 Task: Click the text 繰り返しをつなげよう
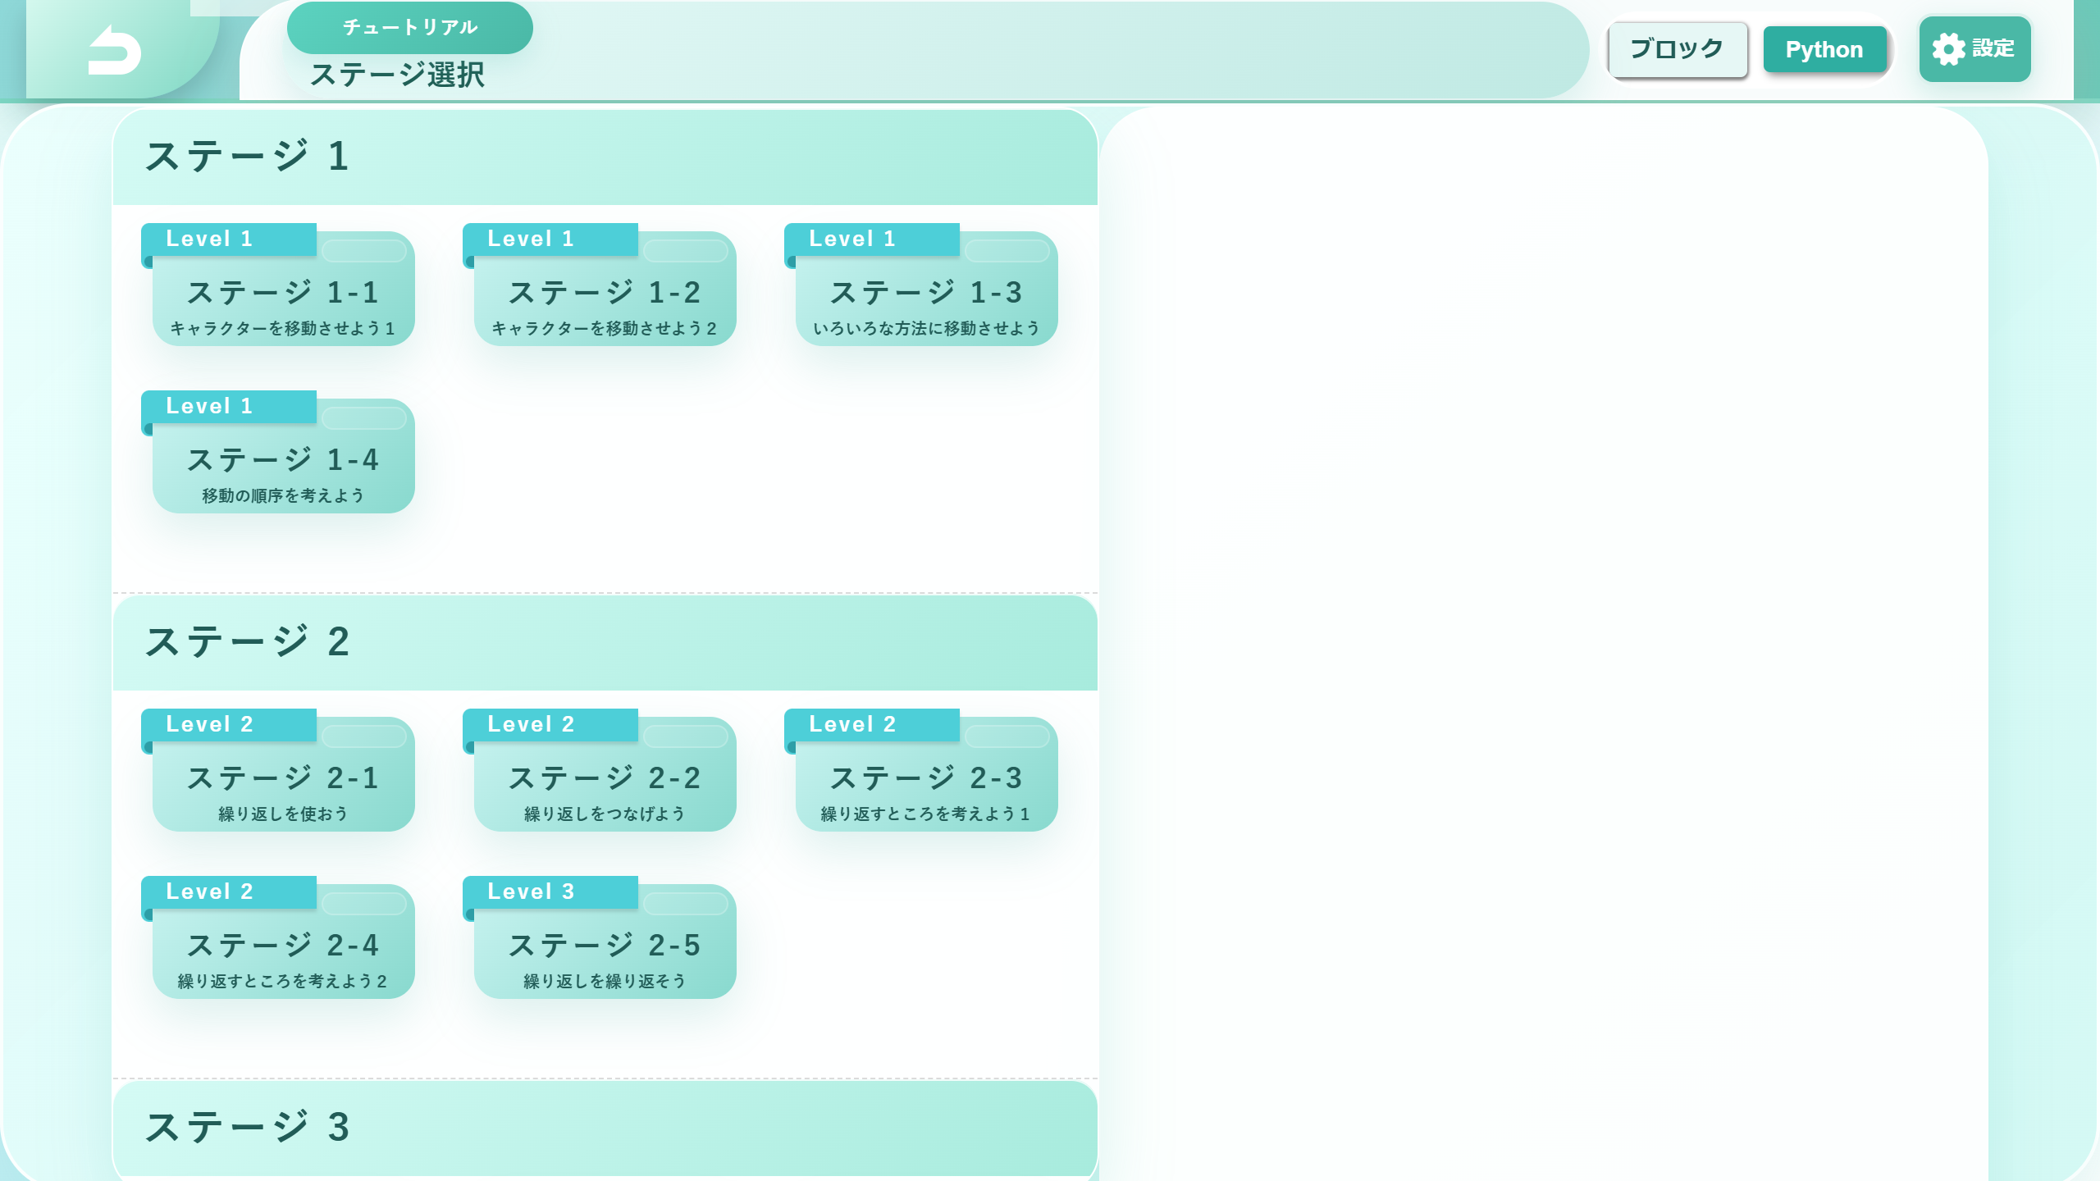tap(605, 814)
